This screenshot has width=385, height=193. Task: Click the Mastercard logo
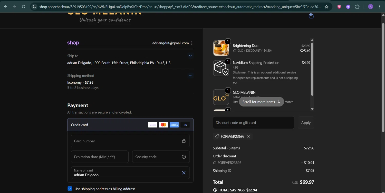point(163,125)
